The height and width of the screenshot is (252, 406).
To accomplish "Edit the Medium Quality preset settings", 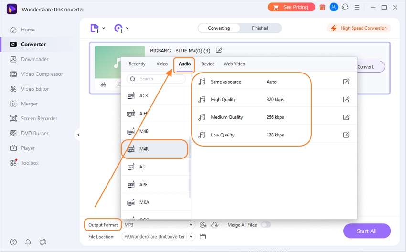I will 346,117.
